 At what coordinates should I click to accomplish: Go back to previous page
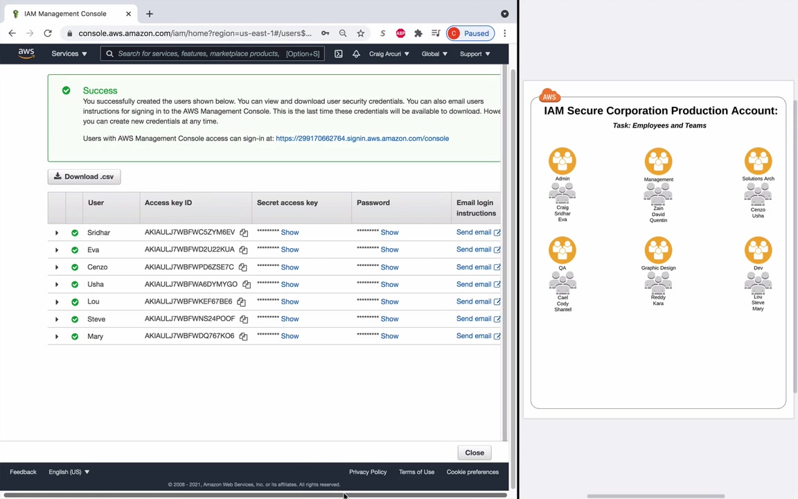pos(12,33)
